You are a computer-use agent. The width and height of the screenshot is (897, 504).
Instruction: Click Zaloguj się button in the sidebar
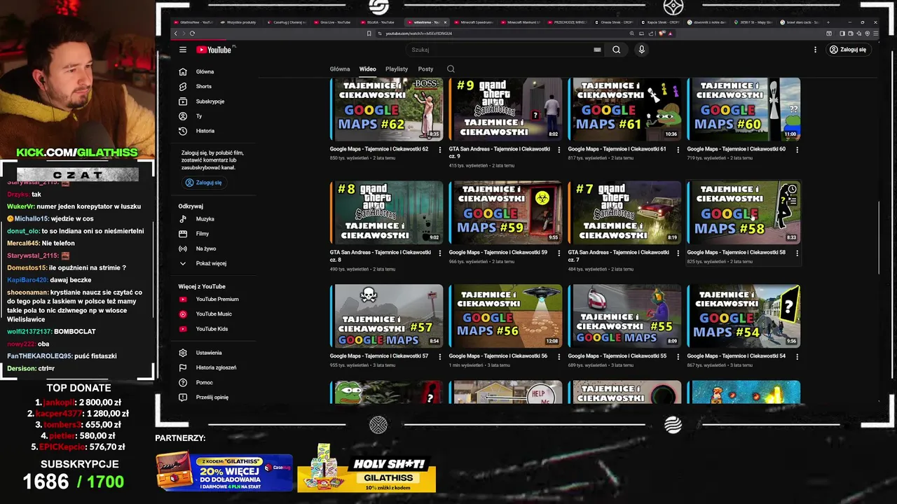point(204,183)
